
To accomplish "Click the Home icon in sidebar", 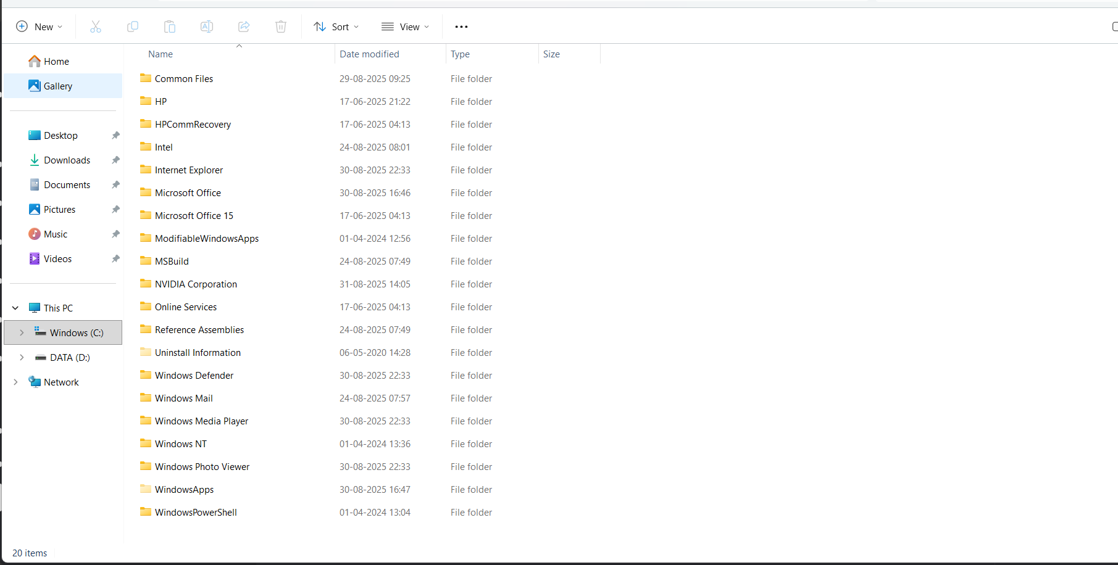I will tap(35, 61).
